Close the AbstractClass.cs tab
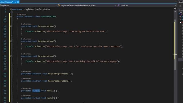The width and height of the screenshot is (183, 103). pos(18,2)
